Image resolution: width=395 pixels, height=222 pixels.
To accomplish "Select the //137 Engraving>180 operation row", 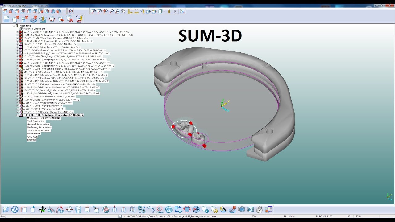I will point(44,109).
